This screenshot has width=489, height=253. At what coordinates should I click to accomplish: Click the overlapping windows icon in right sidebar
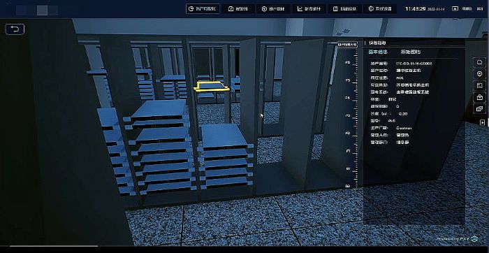[x=480, y=109]
